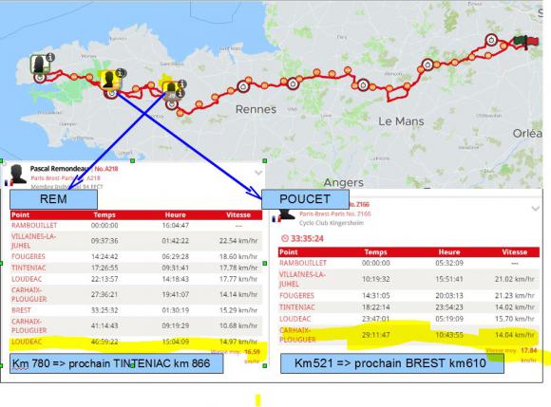Screen dimensions: 551x407
Task: Click the checkpoint marker on the route north of Rennes
Action: pos(243,86)
